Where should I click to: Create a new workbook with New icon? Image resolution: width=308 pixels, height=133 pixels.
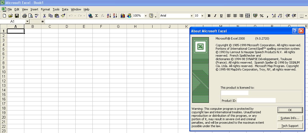pyautogui.click(x=4, y=16)
